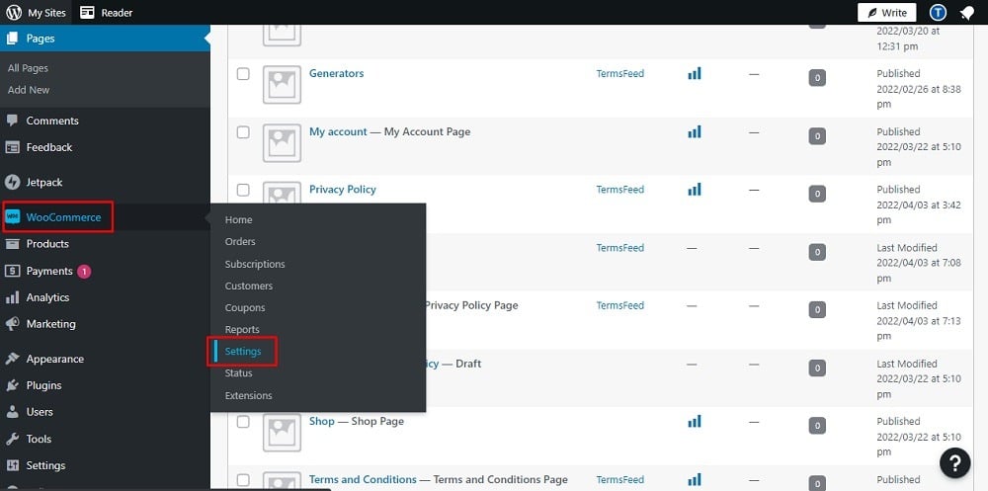Open the My account page link

tap(338, 131)
